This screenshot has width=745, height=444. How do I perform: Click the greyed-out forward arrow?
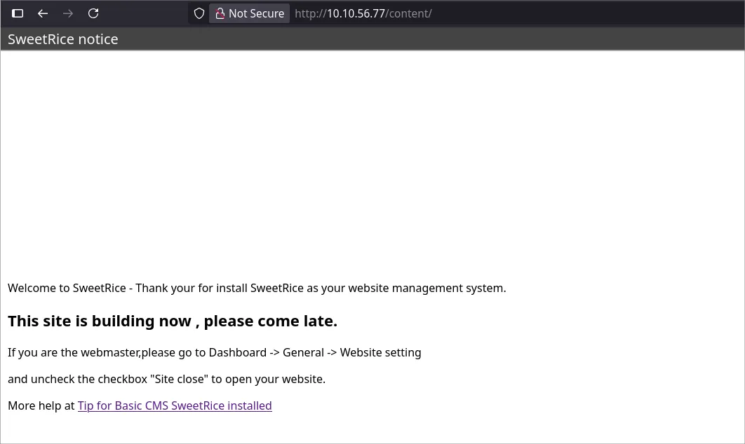[68, 13]
